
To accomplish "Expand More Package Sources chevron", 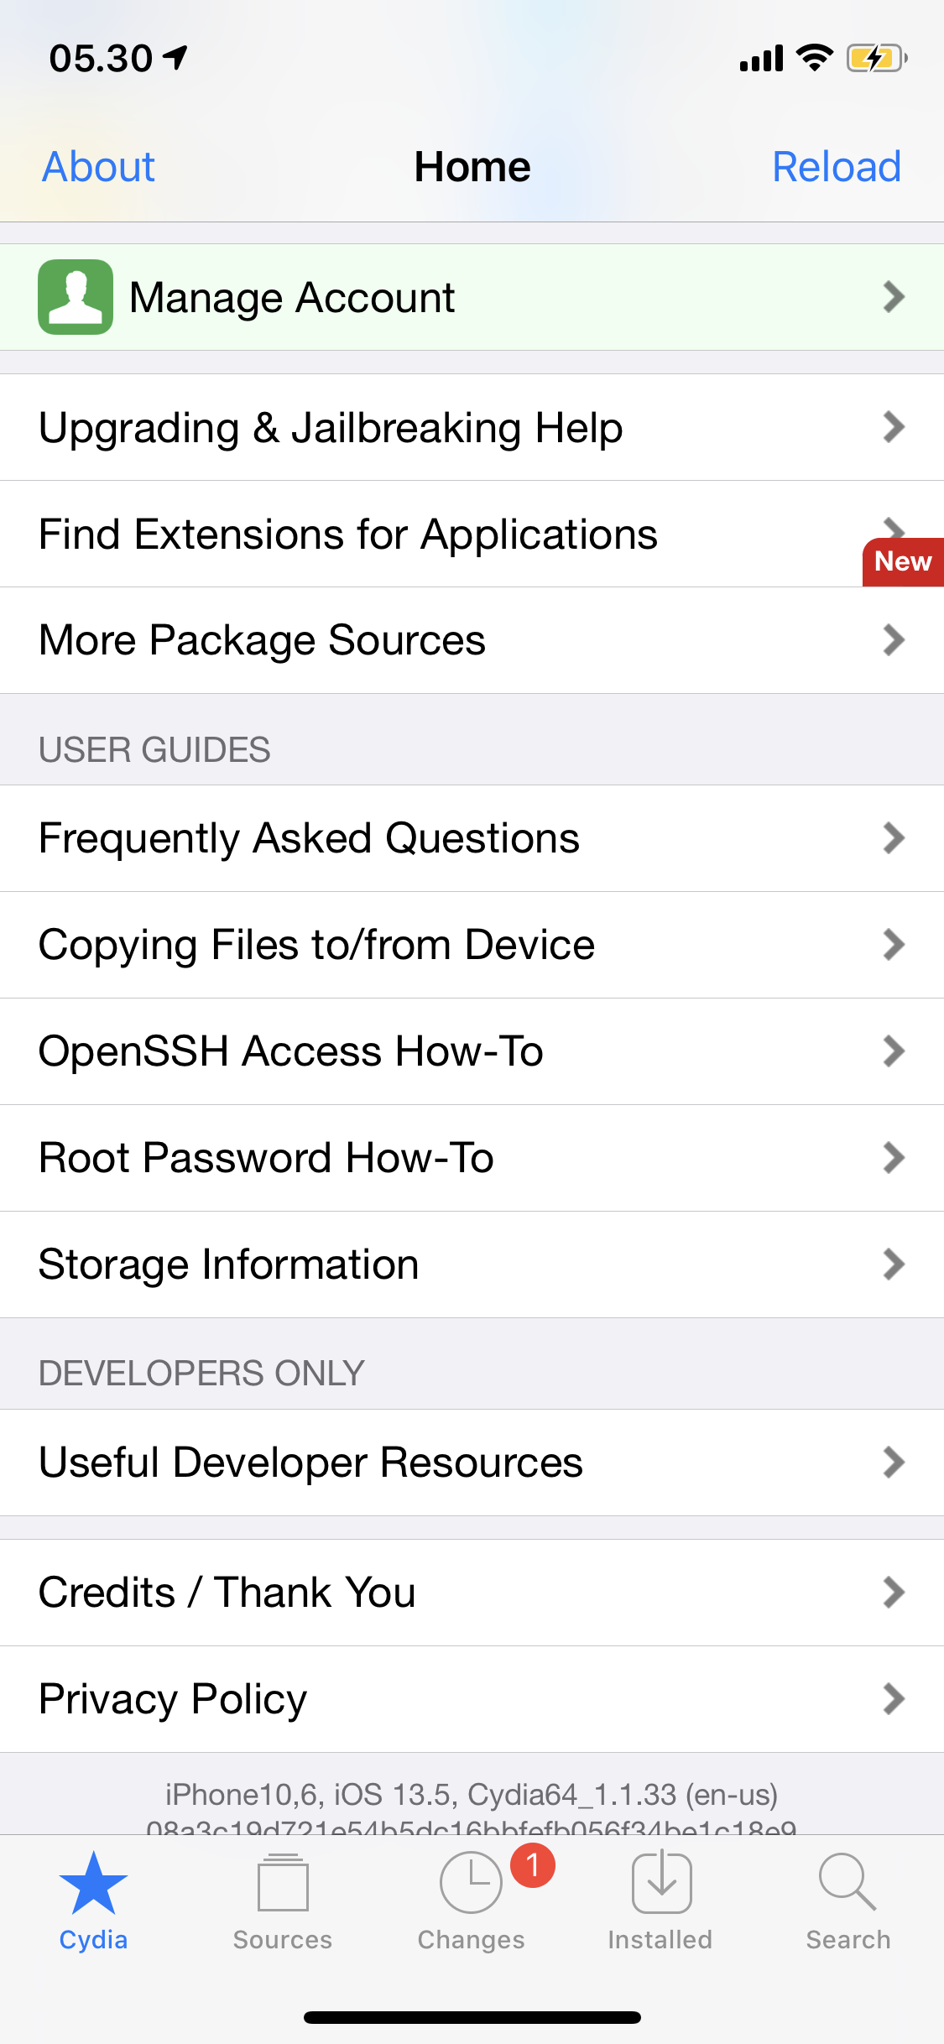I will point(894,640).
